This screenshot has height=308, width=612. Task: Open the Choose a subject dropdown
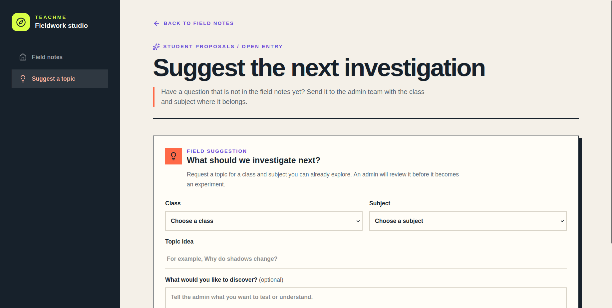468,221
